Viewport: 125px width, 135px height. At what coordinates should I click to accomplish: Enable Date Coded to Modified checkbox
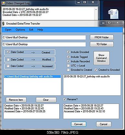(x=8, y=60)
